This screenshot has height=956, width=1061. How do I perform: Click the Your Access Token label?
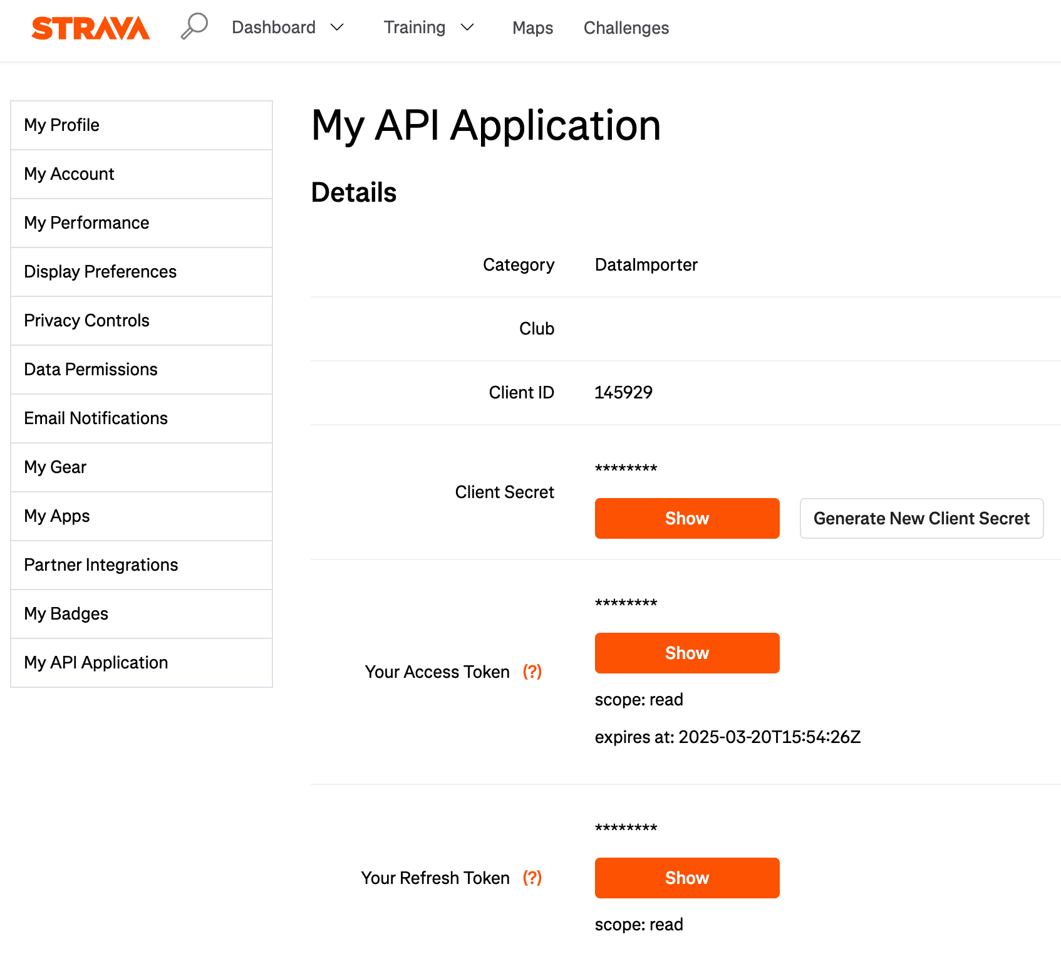[x=437, y=672]
